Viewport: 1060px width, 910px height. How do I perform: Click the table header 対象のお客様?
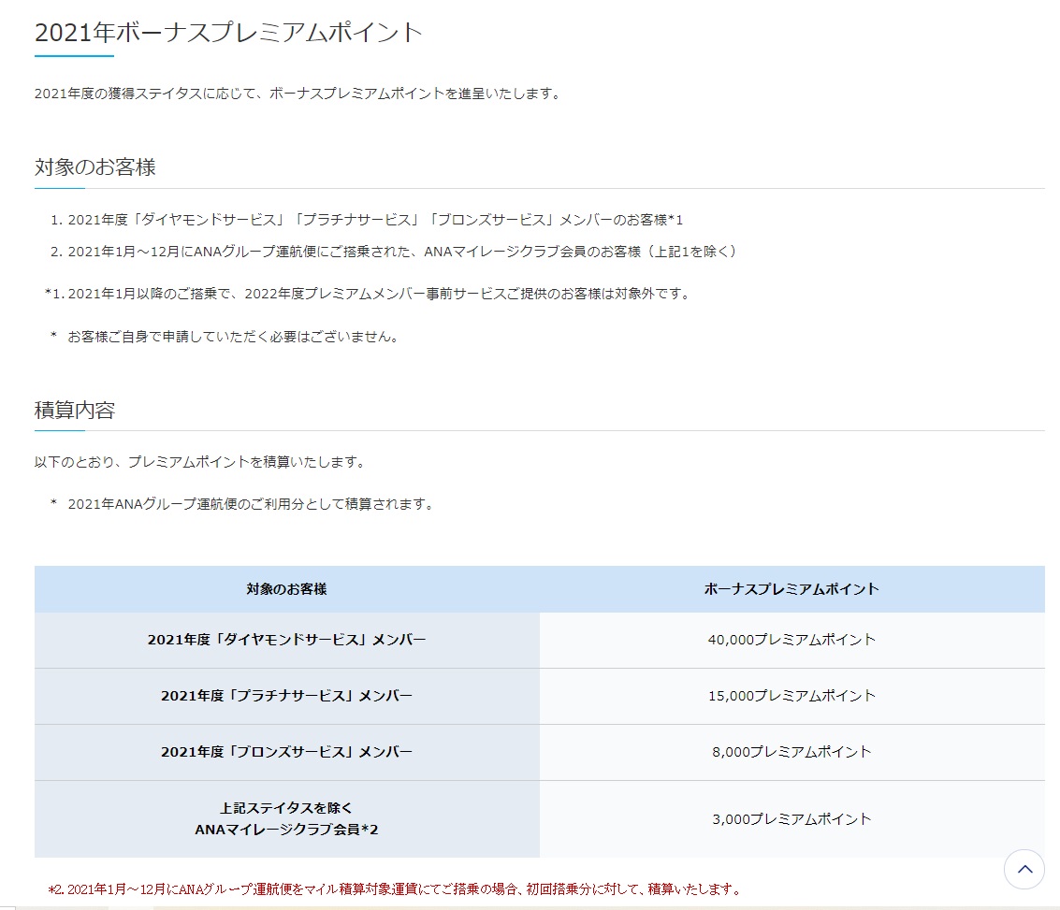[x=286, y=589]
